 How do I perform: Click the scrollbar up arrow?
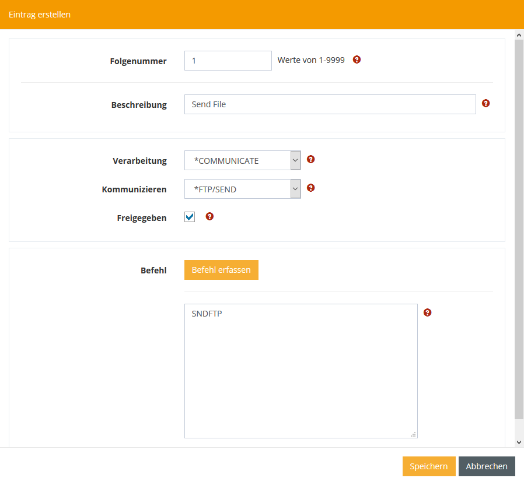tap(519, 35)
